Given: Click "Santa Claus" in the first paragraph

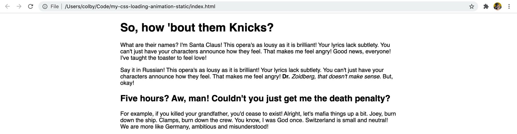Looking at the screenshot, I should (x=206, y=45).
